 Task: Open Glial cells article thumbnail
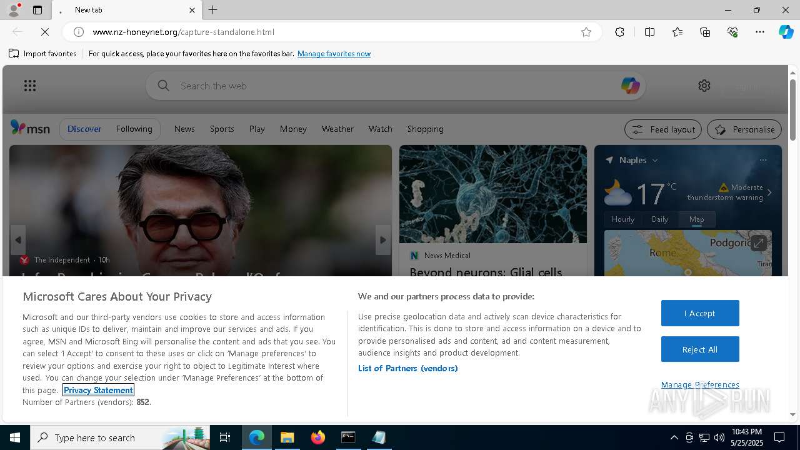tap(493, 194)
